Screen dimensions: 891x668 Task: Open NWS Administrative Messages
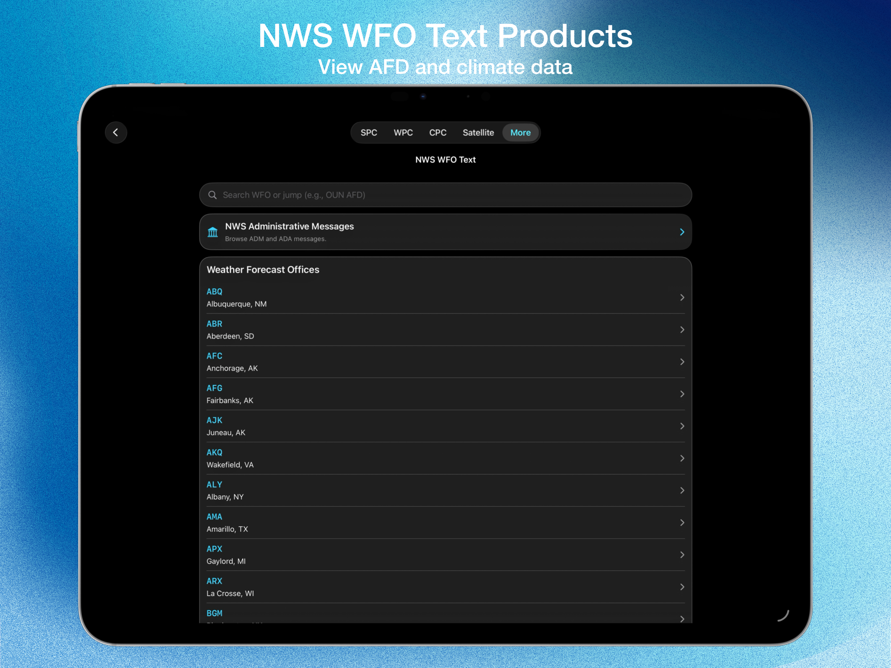click(x=445, y=232)
